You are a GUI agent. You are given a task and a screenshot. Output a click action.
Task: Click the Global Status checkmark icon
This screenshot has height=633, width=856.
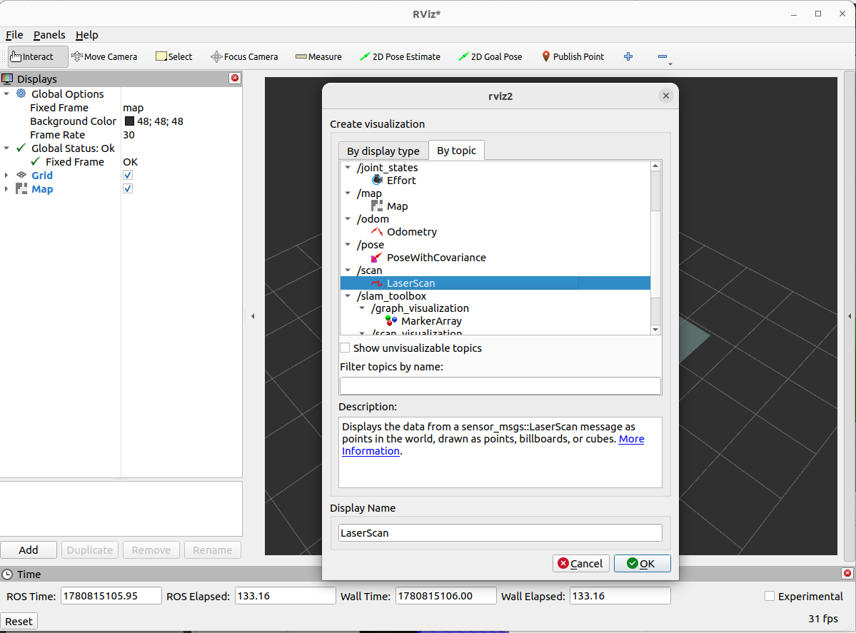21,148
